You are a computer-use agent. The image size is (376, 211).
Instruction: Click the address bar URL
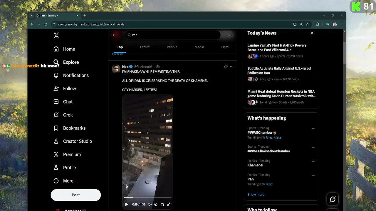point(91,24)
